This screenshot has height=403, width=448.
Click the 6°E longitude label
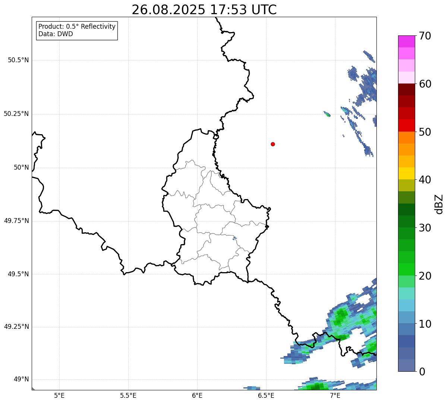(x=197, y=396)
